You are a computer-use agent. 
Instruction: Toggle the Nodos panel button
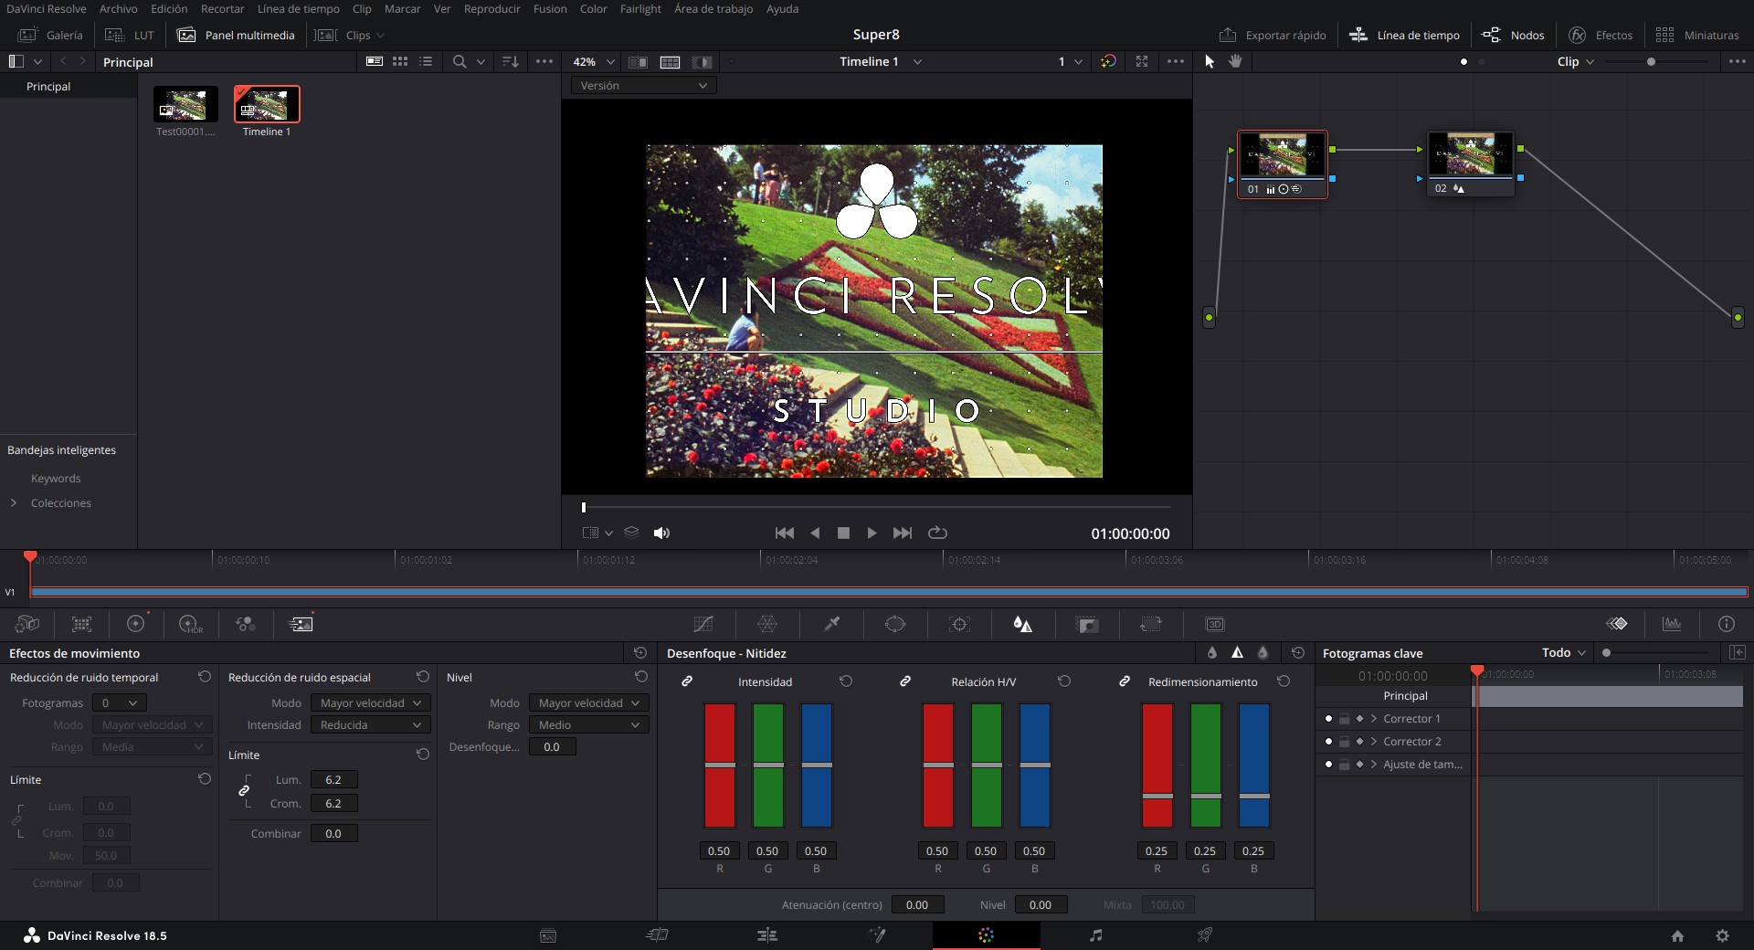(1513, 35)
